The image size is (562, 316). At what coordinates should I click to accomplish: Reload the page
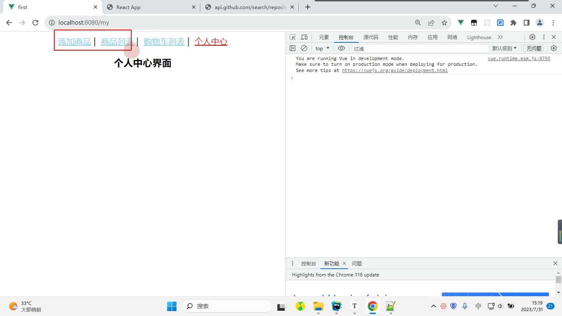pos(35,23)
